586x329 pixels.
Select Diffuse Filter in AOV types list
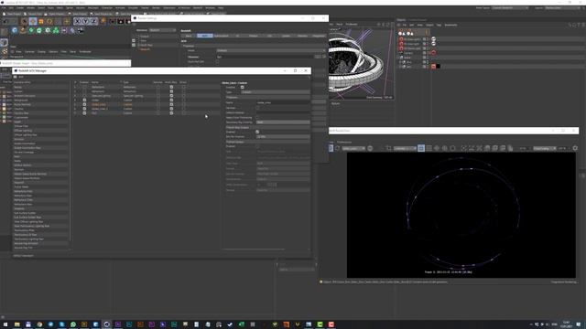[40, 126]
